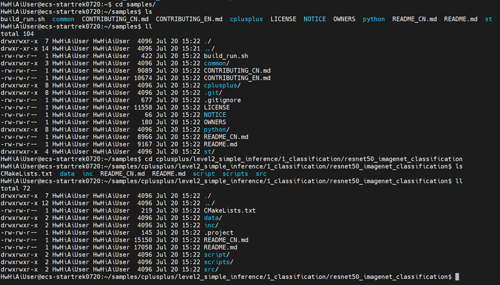Click CMakeLists.txt in the detailed ll listing
500x285 pixels.
coord(230,210)
